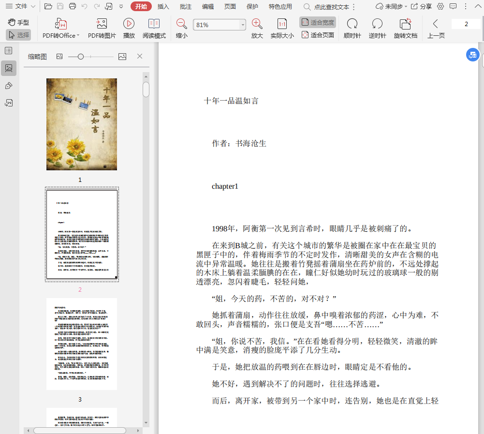Click the 分享 share button
Viewport: 484px width, 434px height.
point(421,6)
